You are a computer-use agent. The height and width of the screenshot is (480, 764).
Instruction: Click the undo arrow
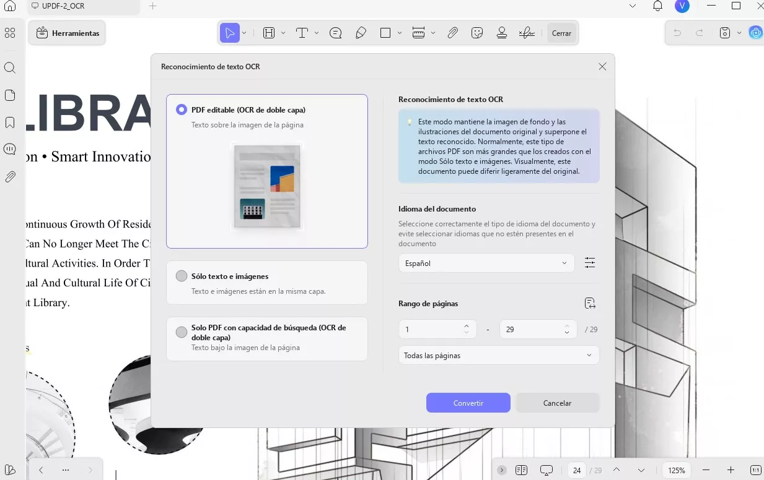click(x=677, y=33)
